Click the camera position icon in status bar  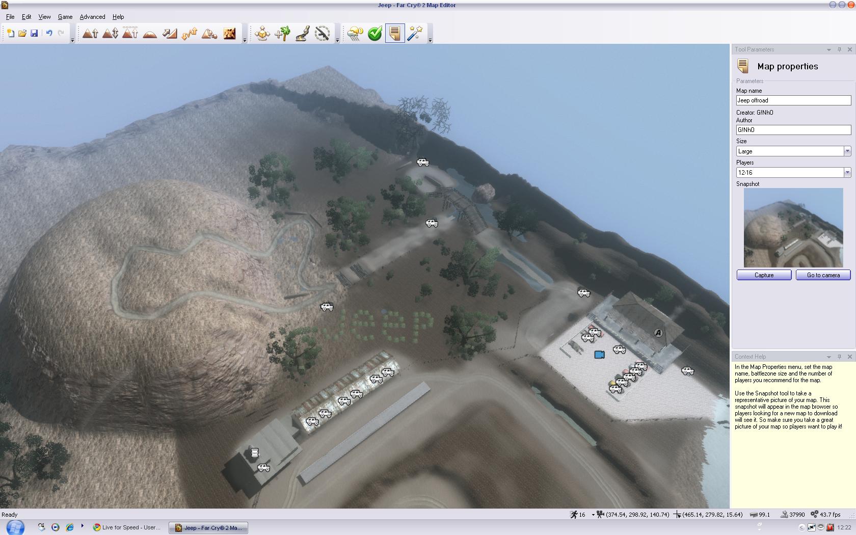coord(600,515)
